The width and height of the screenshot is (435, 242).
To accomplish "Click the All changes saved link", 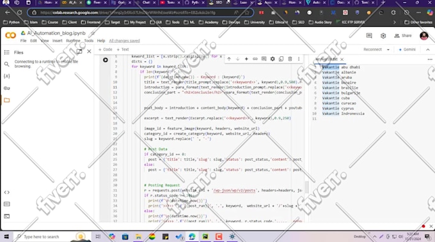I will [124, 41].
